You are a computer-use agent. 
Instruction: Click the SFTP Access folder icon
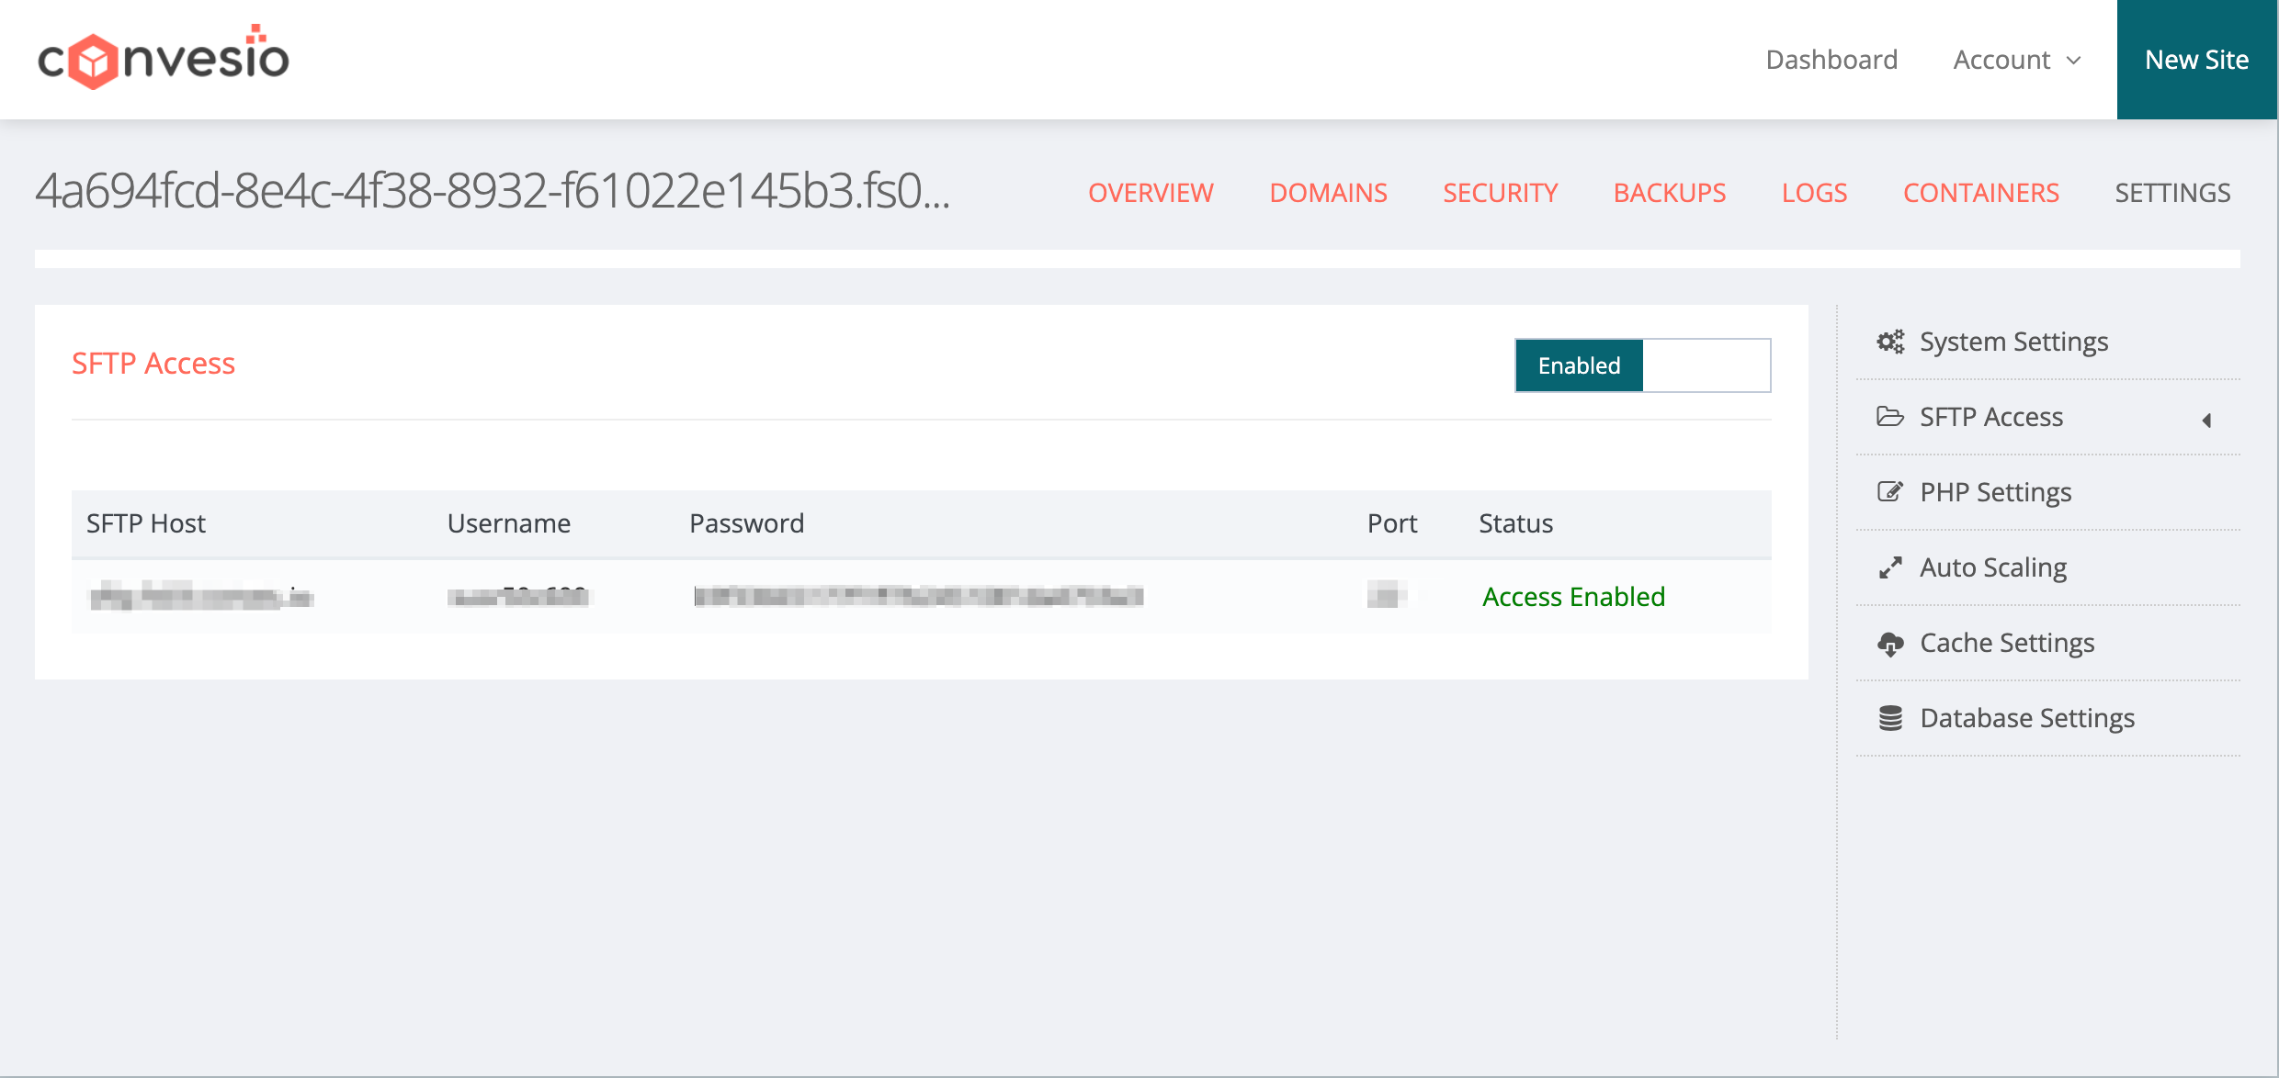pos(1889,417)
